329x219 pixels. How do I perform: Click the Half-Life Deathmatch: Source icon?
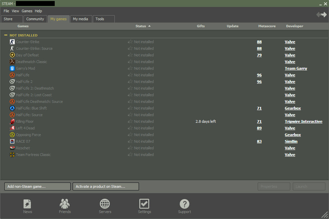(x=12, y=102)
